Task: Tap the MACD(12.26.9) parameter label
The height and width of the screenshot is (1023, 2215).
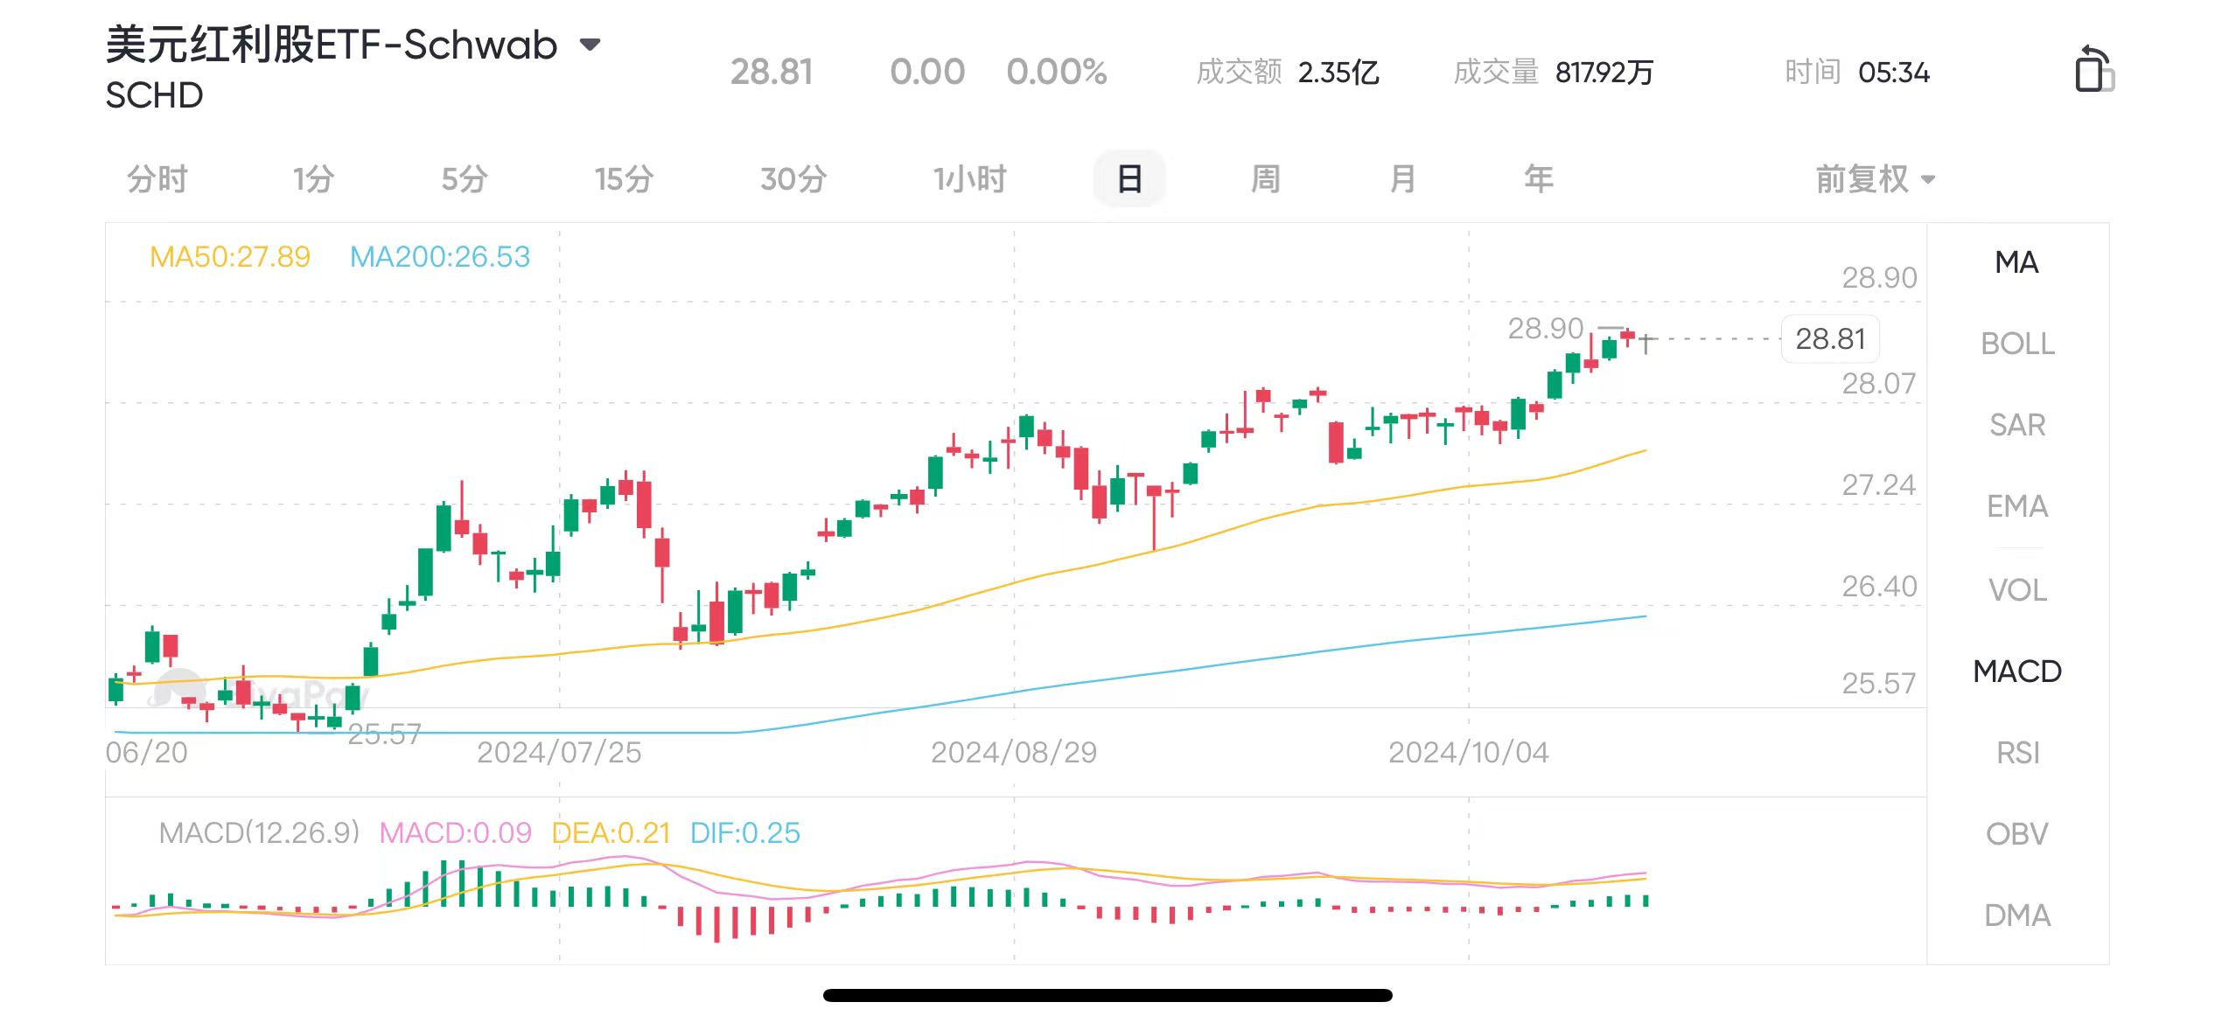Action: 260,833
